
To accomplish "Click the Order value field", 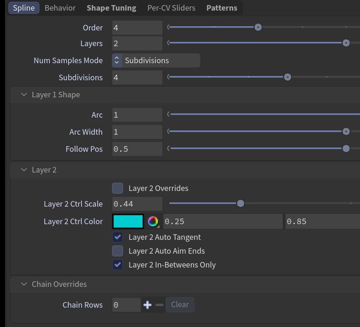I will coord(137,28).
